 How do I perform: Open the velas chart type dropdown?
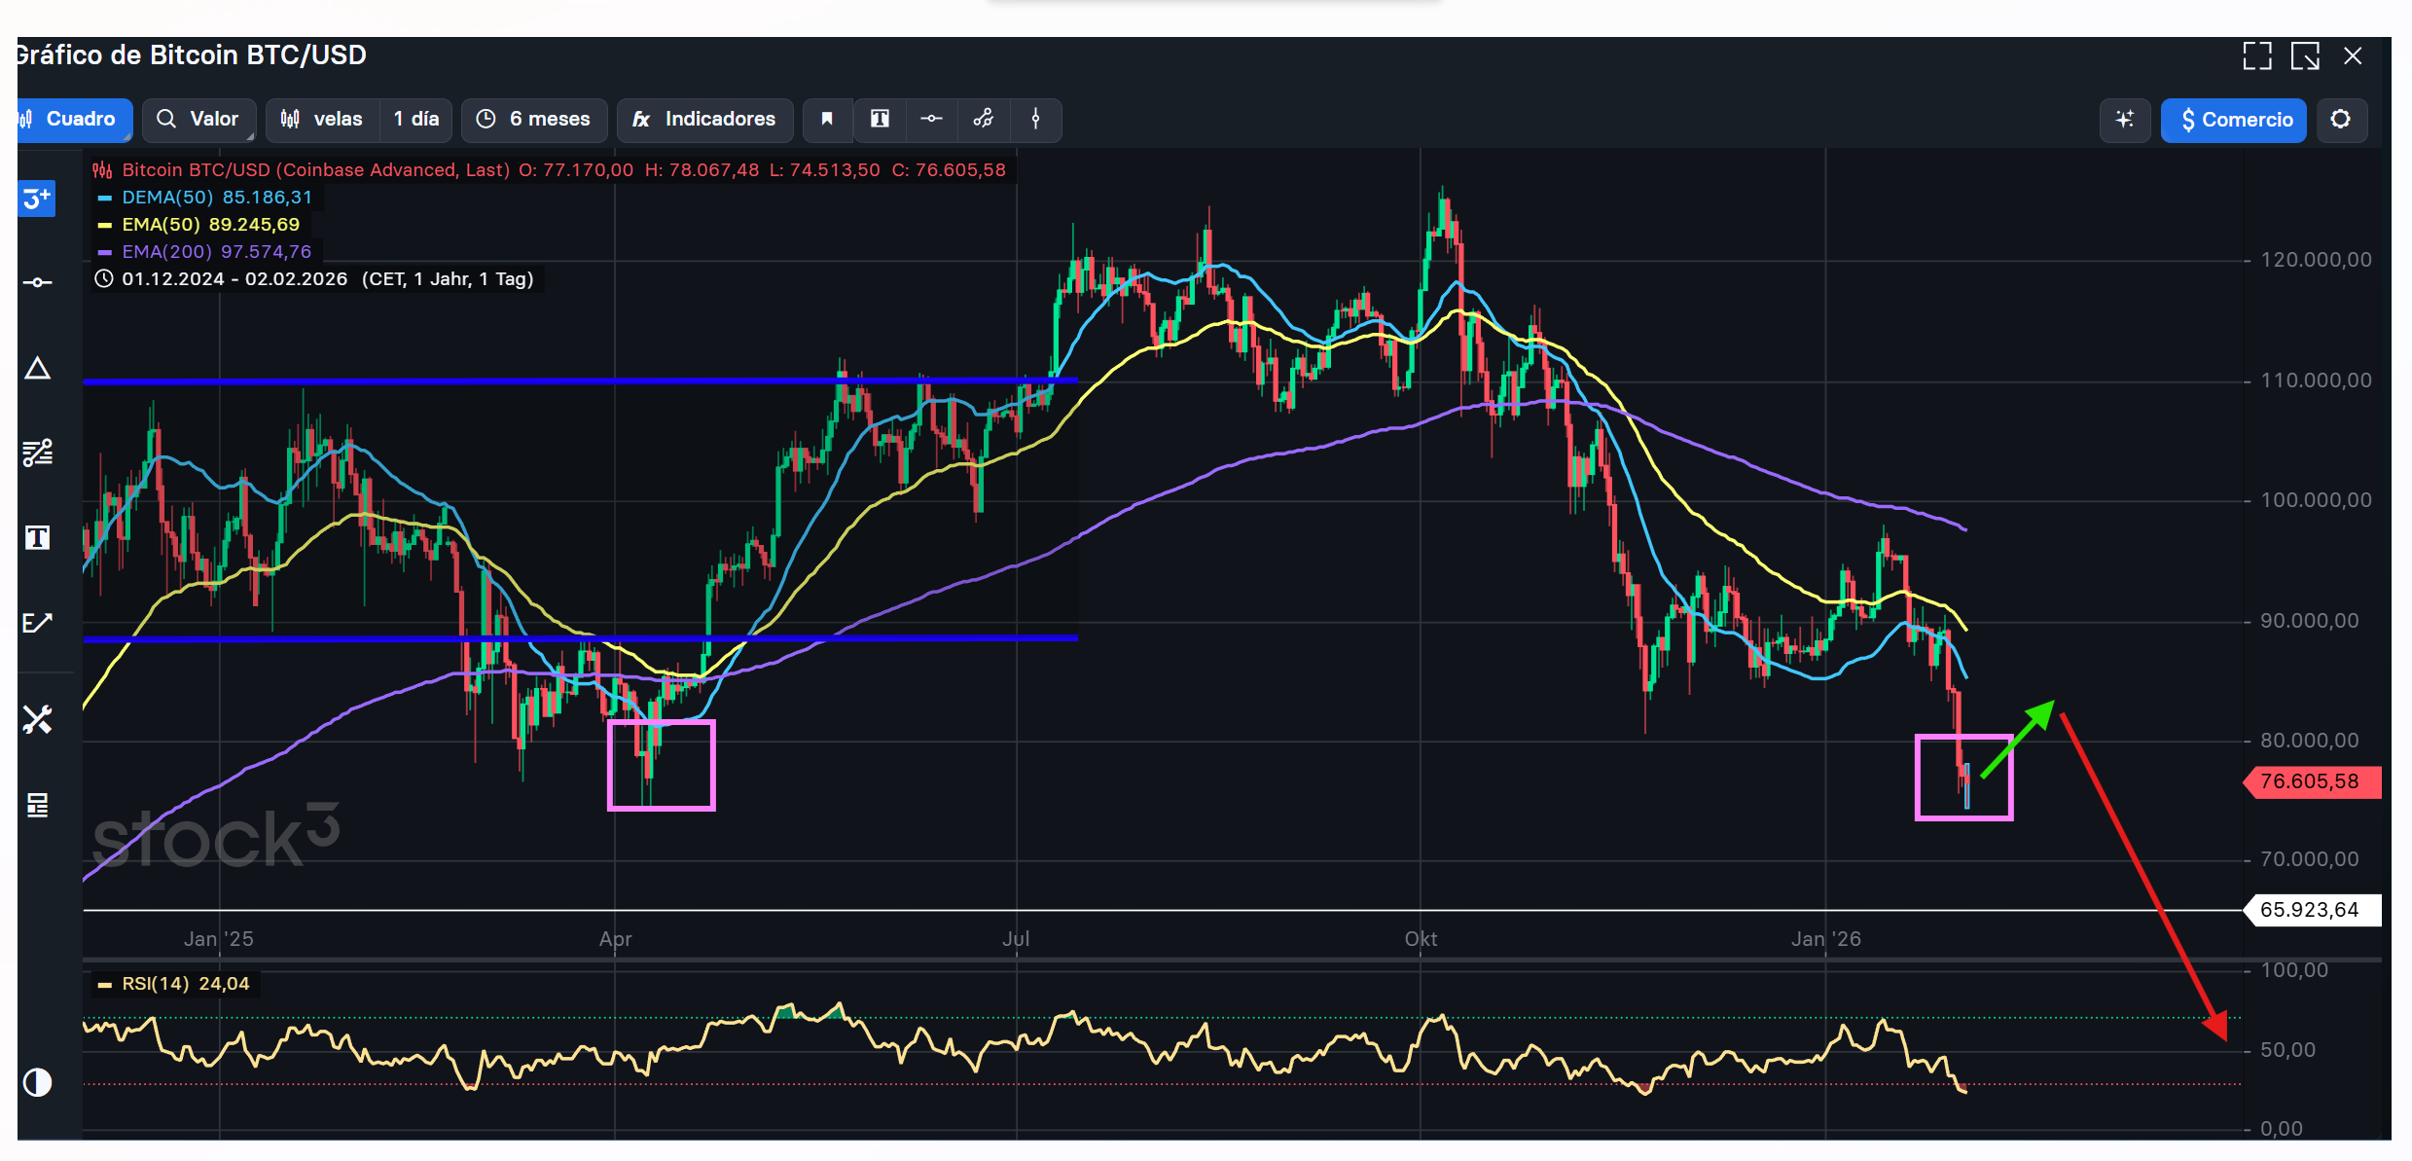[x=322, y=120]
